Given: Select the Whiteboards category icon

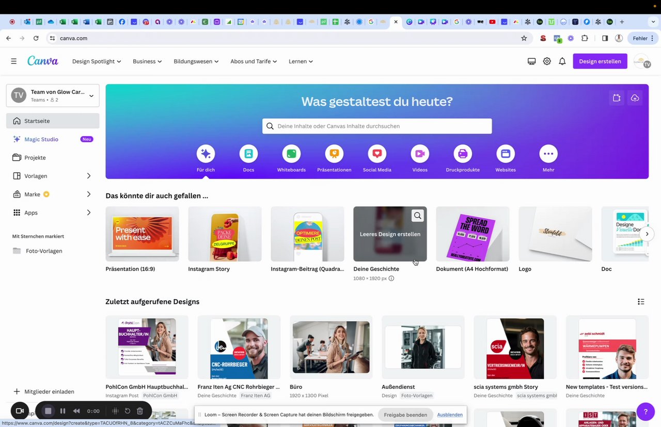Looking at the screenshot, I should pyautogui.click(x=291, y=154).
